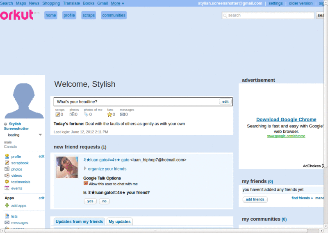Focus the search input field
Viewport: 328px width, 233px height.
point(268,15)
